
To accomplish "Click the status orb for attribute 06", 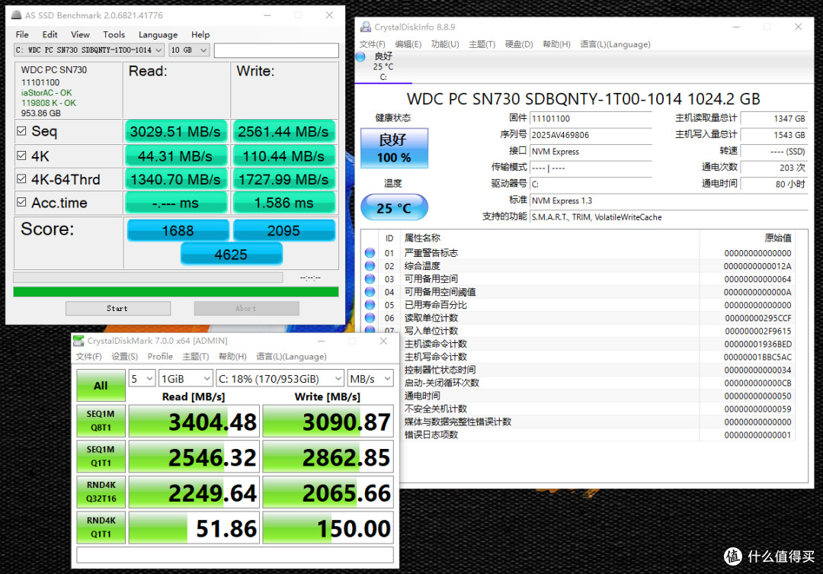I will click(x=370, y=318).
